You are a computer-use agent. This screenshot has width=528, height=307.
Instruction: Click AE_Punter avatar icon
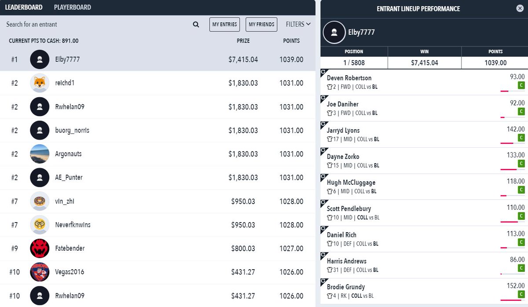pyautogui.click(x=40, y=178)
